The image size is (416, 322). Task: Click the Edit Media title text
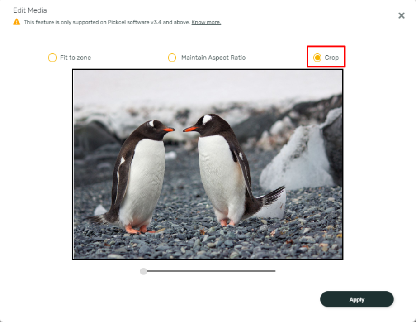tap(30, 10)
